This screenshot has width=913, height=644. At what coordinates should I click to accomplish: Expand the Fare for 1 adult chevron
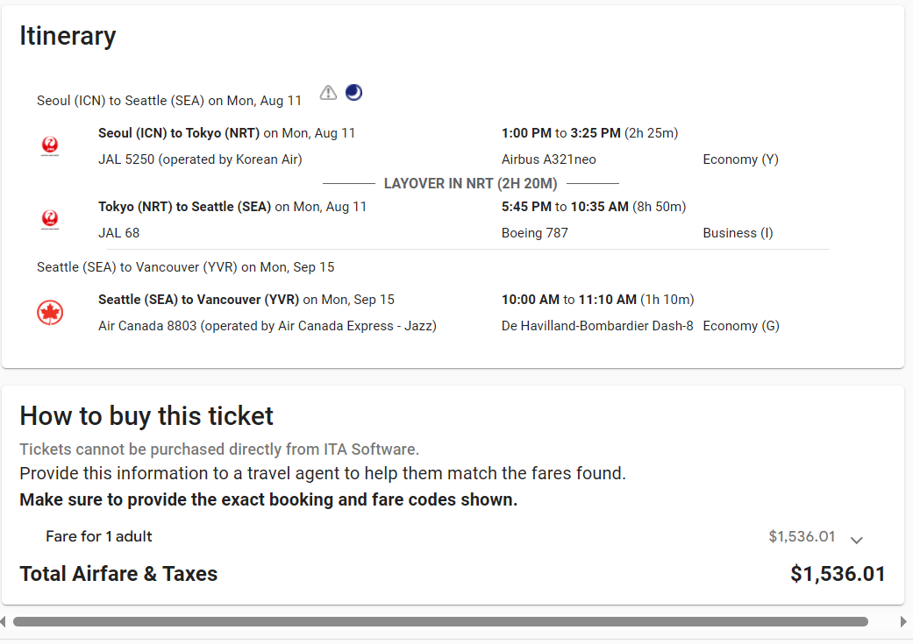point(856,539)
